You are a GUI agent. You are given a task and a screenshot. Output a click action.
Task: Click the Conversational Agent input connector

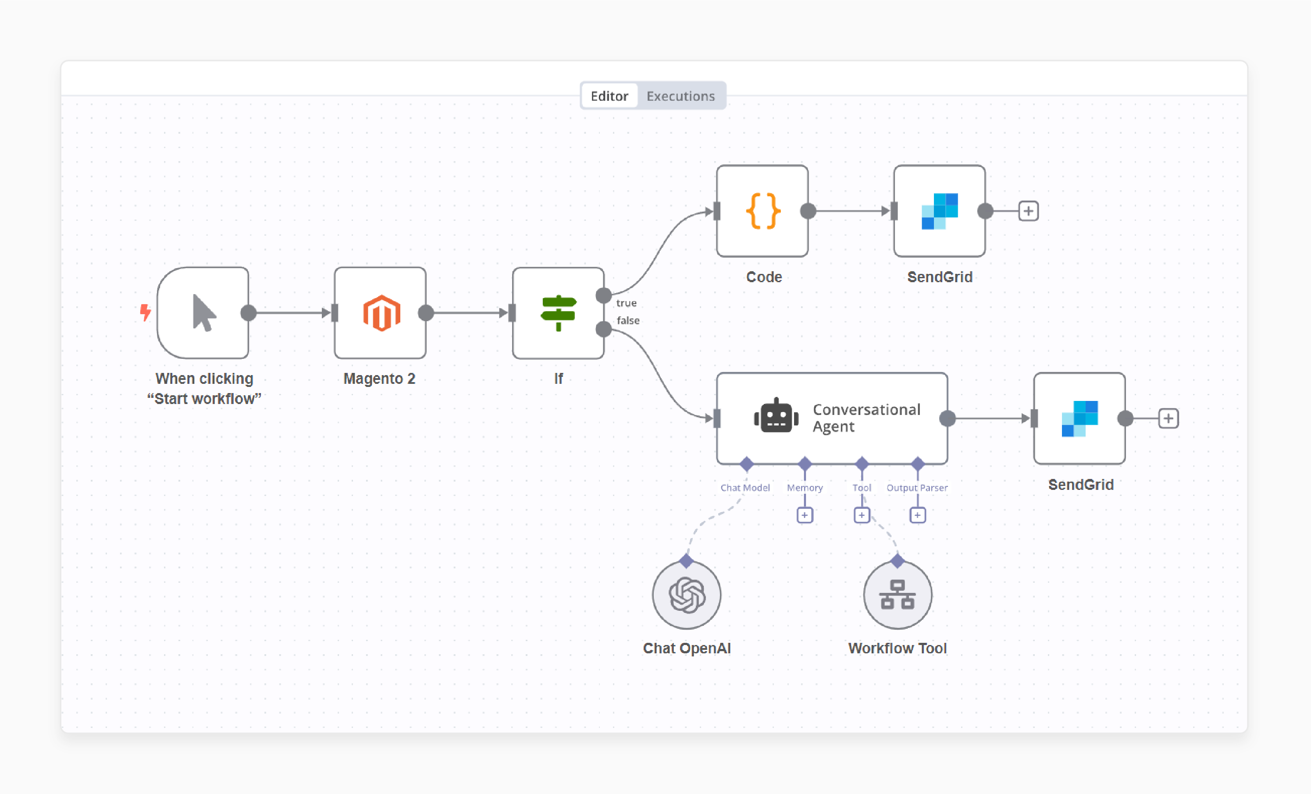pyautogui.click(x=717, y=418)
